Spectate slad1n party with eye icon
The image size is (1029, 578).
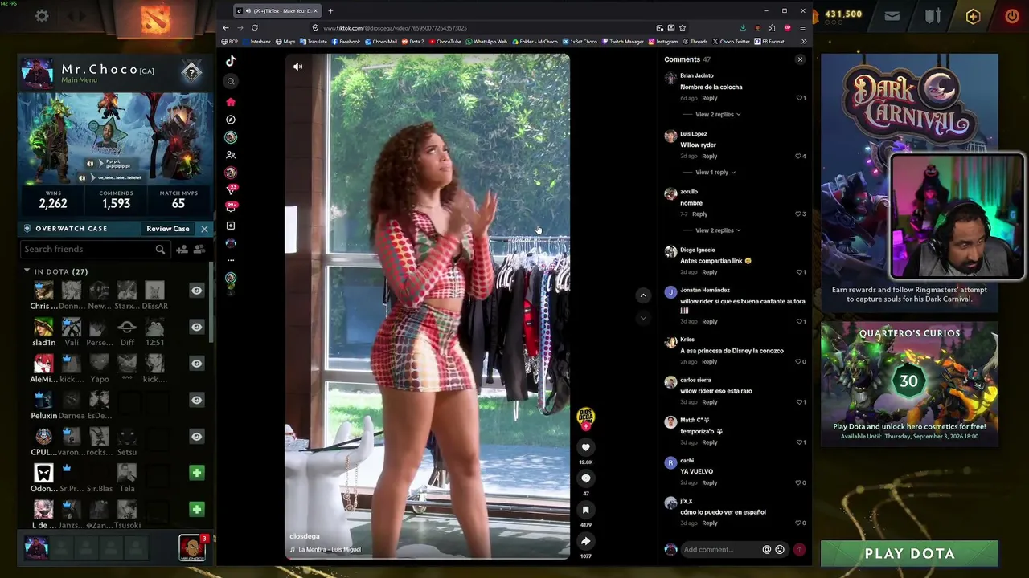[196, 327]
